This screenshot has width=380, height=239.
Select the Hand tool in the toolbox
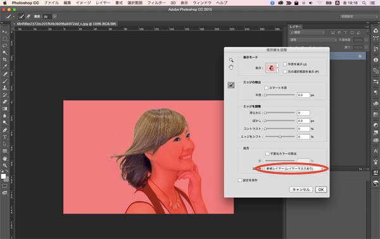[x=4, y=159]
